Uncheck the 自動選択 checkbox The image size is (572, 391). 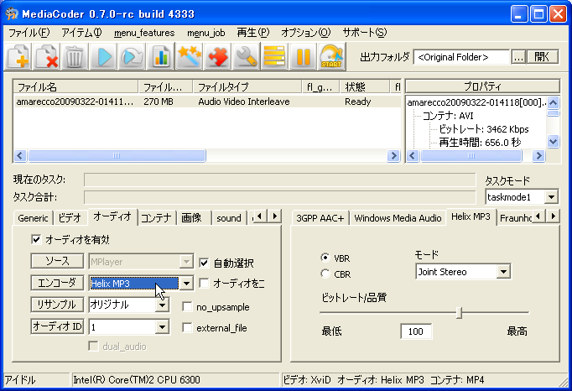[x=205, y=263]
